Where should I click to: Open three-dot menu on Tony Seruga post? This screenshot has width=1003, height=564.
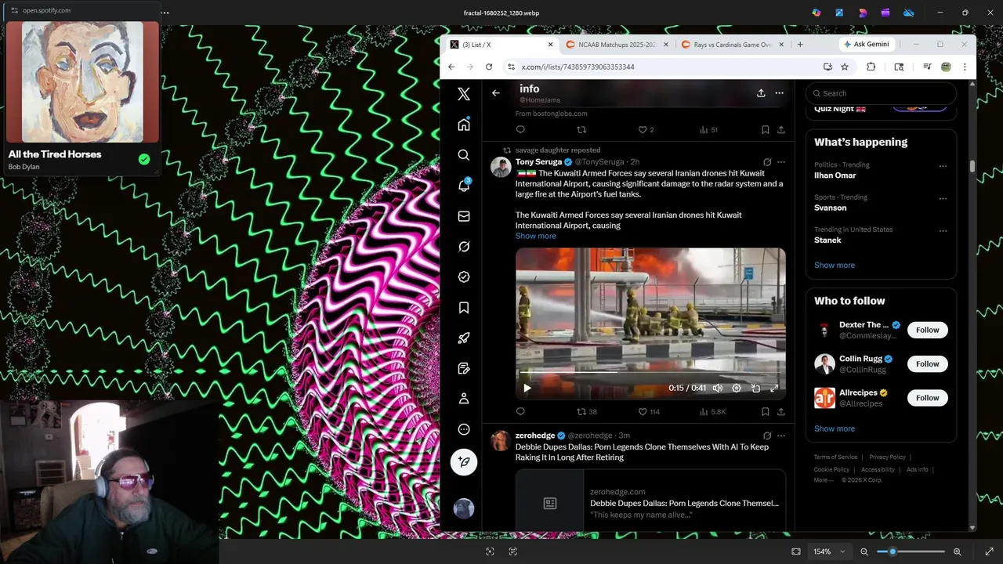780,162
